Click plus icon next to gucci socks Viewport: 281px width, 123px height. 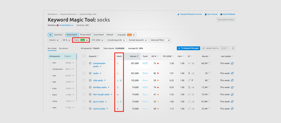coord(90,102)
